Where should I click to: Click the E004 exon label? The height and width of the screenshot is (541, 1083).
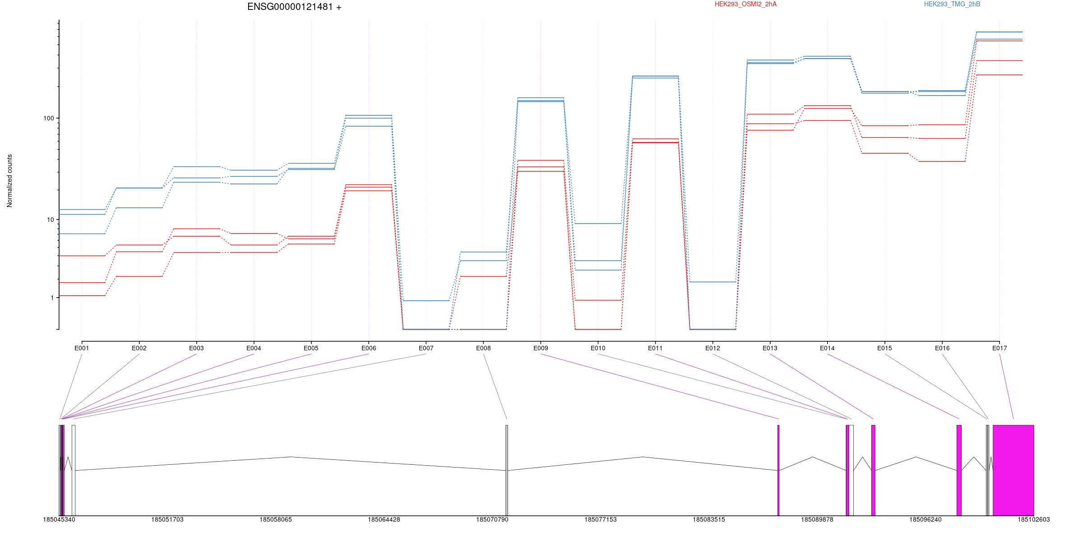tap(254, 348)
